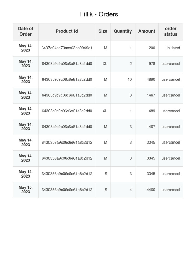Viewport: 196px width, 262px height.
Task: Select product id 6437e04ec73ace63bb9949e1
Action: (67, 48)
